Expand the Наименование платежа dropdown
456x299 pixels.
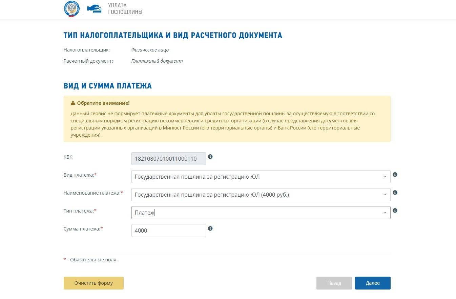pyautogui.click(x=261, y=195)
